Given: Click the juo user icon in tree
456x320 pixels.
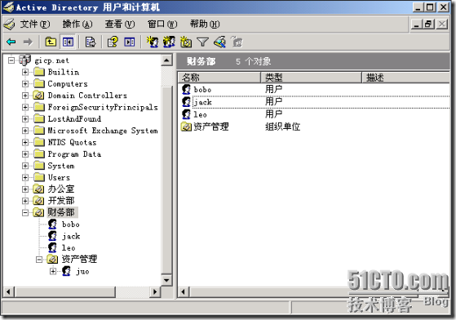Looking at the screenshot, I should (x=66, y=271).
